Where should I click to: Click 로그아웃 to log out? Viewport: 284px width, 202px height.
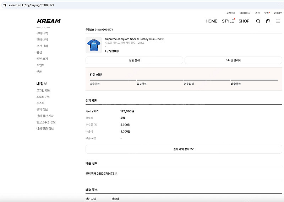tap(278, 13)
